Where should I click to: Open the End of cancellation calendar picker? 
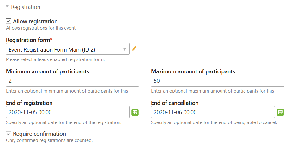coord(280,112)
